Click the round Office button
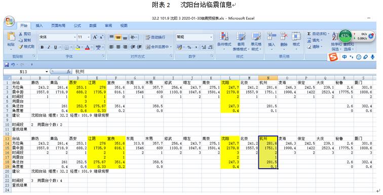Image resolution: width=383 pixels, height=195 pixels. point(9,21)
